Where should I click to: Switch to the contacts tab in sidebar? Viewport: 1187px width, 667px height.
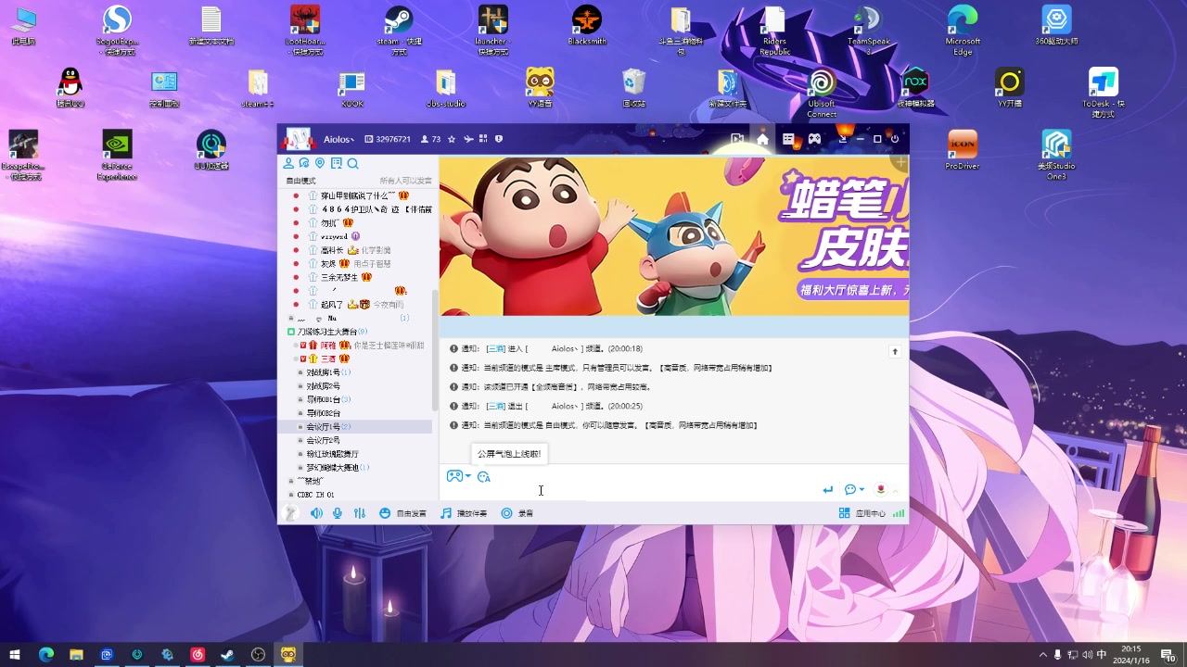(x=289, y=163)
